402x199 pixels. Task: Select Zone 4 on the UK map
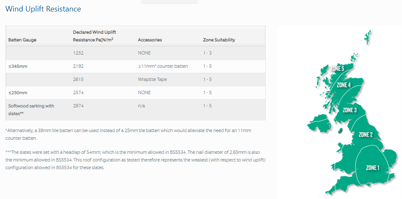coord(344,85)
